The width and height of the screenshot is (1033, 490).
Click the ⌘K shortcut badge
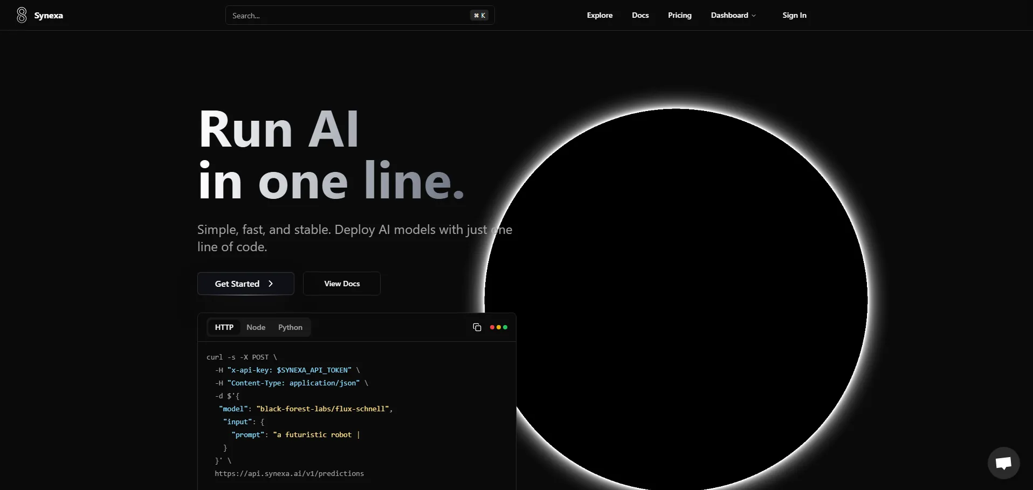point(479,16)
